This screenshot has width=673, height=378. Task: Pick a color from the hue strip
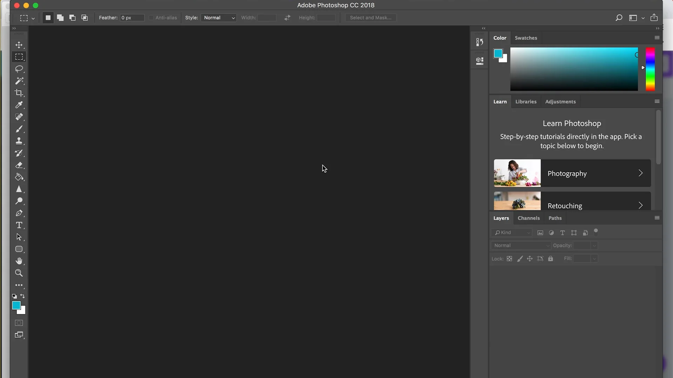(650, 70)
